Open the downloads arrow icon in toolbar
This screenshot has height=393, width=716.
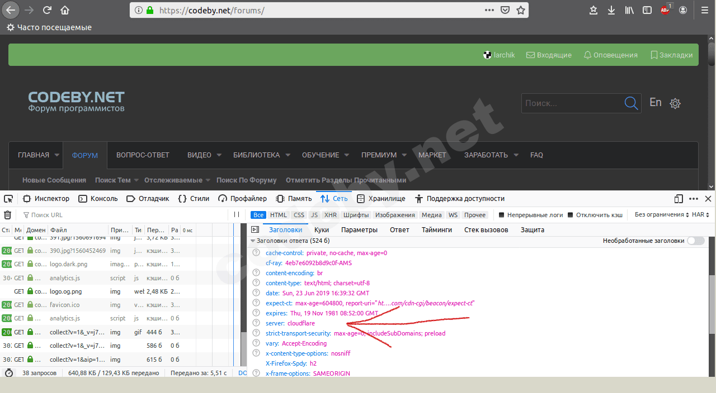(611, 10)
